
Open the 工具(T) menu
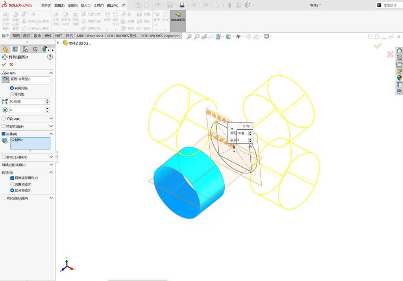tap(98, 5)
